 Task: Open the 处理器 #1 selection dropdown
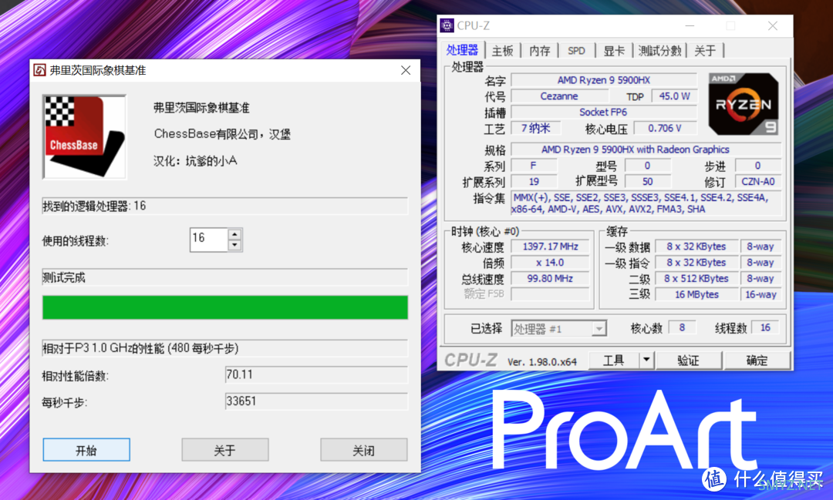point(558,328)
